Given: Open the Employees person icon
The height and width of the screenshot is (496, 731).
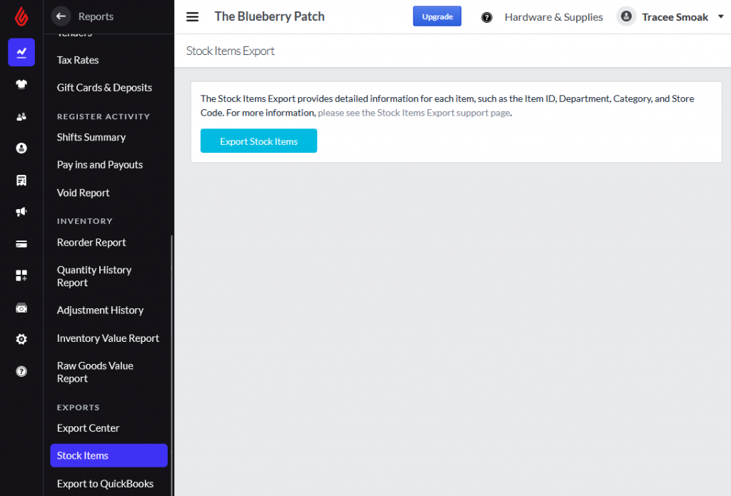Looking at the screenshot, I should pyautogui.click(x=21, y=148).
